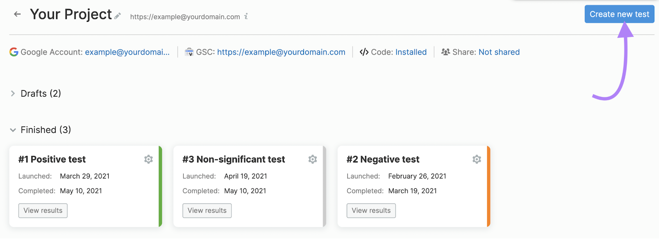Image resolution: width=659 pixels, height=239 pixels.
Task: Collapse the Finished section
Action: click(x=13, y=130)
